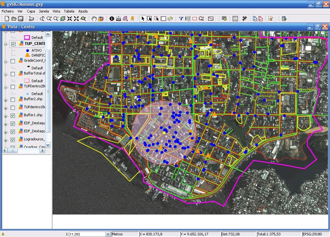Click the black arrow selection pointer
This screenshot has height=237, width=330.
click(143, 19)
